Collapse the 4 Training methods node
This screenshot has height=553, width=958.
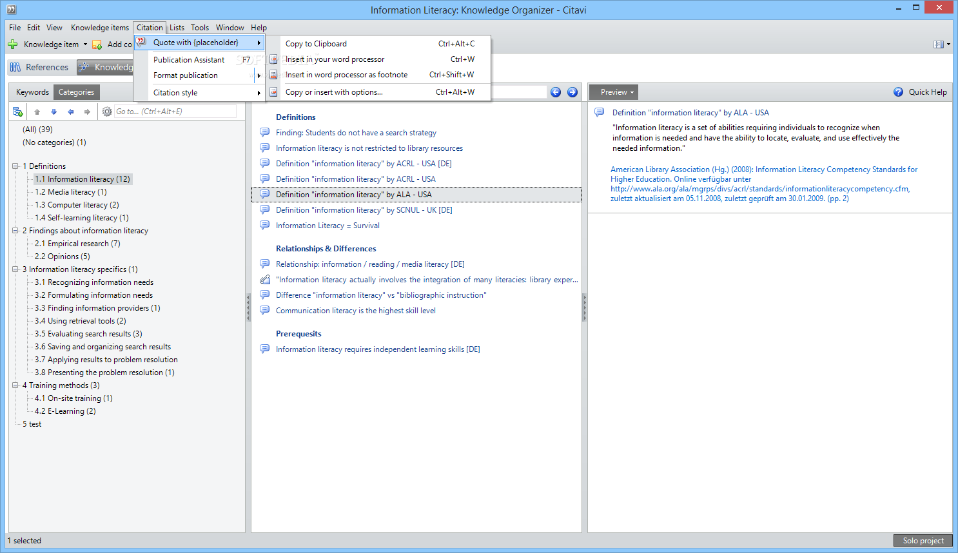coord(15,385)
